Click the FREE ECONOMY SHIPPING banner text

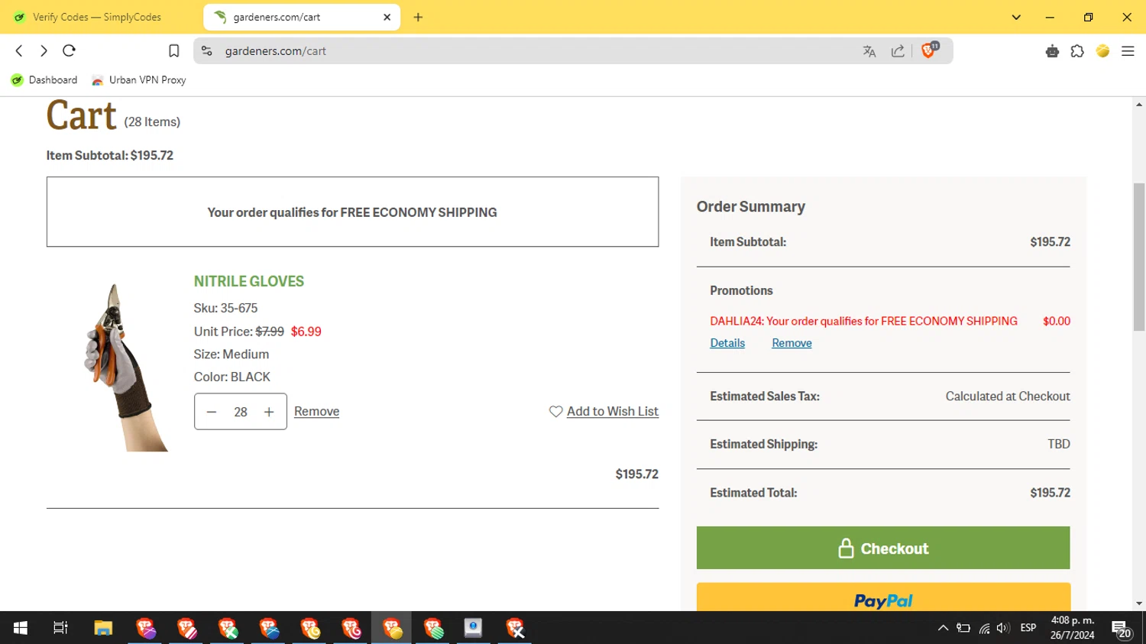[x=352, y=212]
